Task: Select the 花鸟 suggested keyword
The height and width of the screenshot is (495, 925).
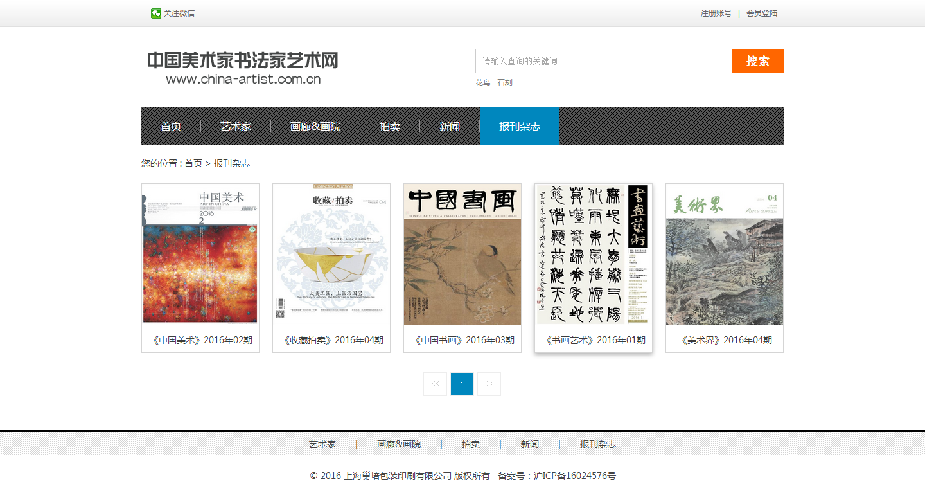Action: (482, 83)
